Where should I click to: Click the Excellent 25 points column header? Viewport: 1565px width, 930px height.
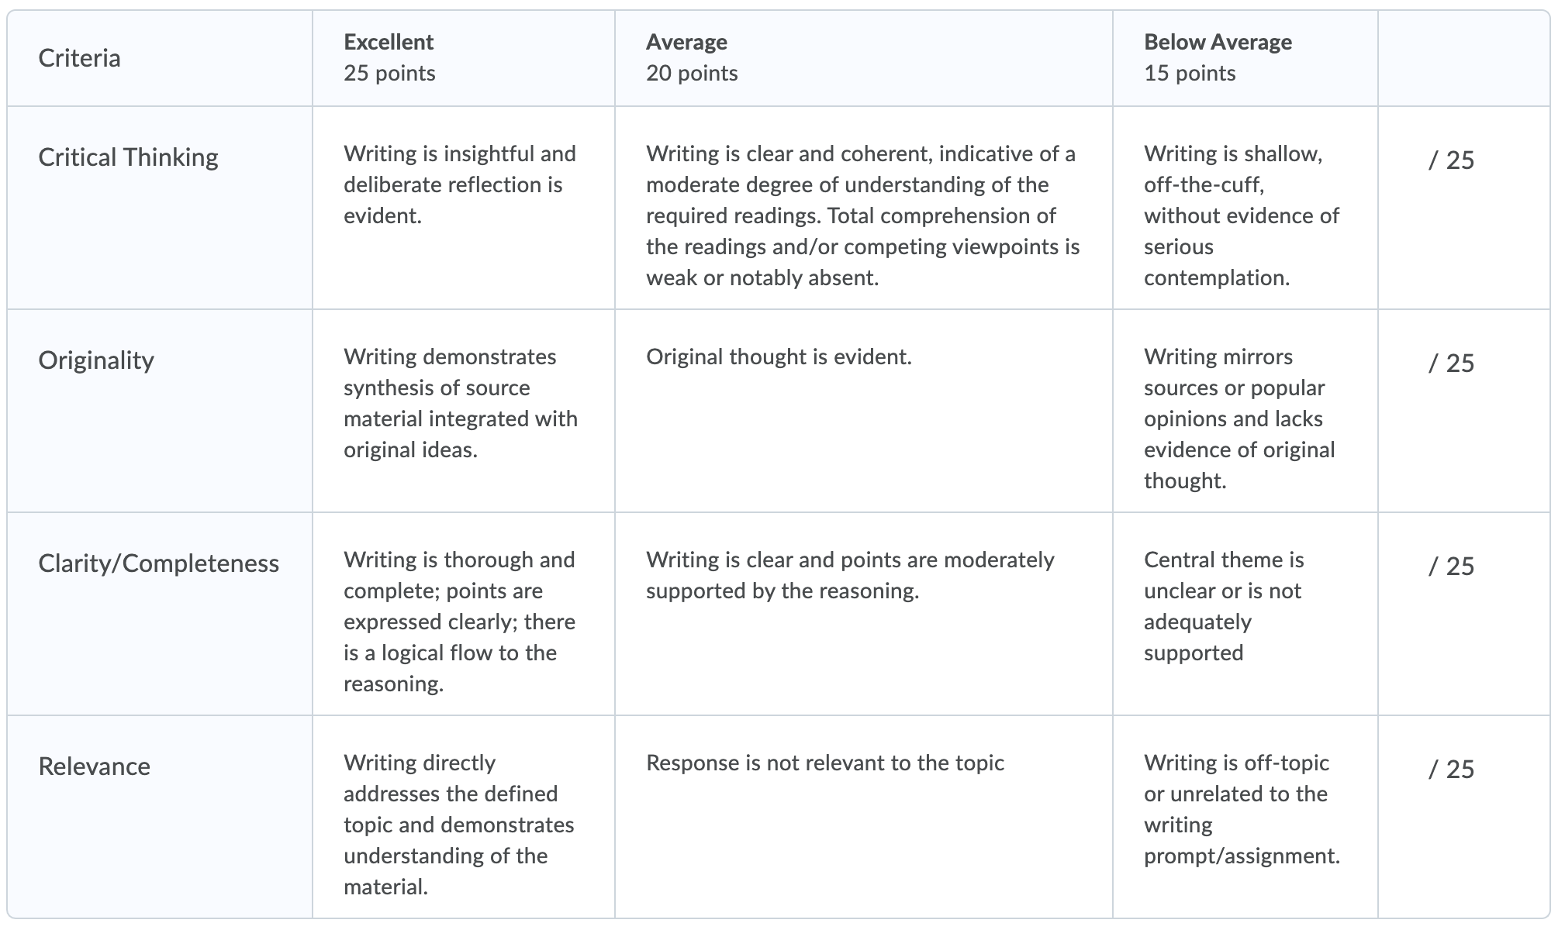click(x=464, y=58)
